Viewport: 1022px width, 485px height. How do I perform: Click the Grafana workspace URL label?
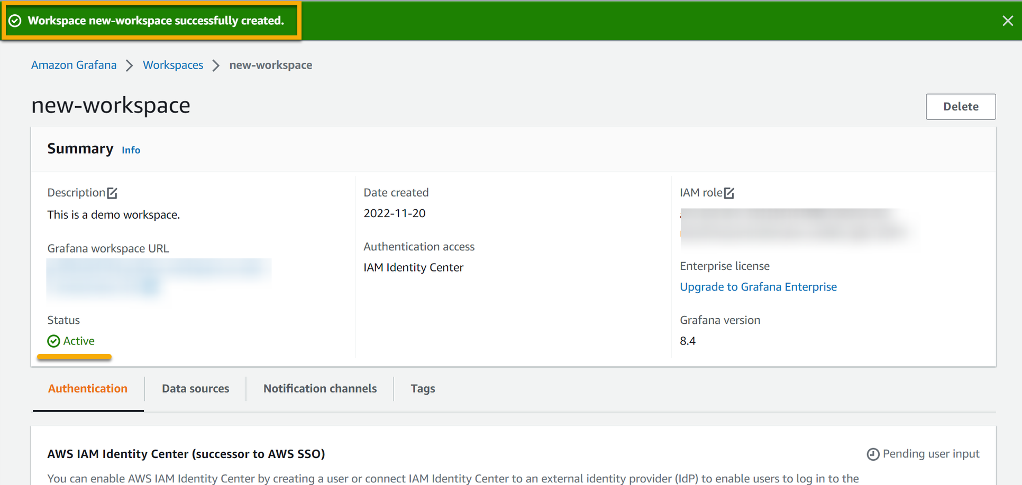point(108,249)
